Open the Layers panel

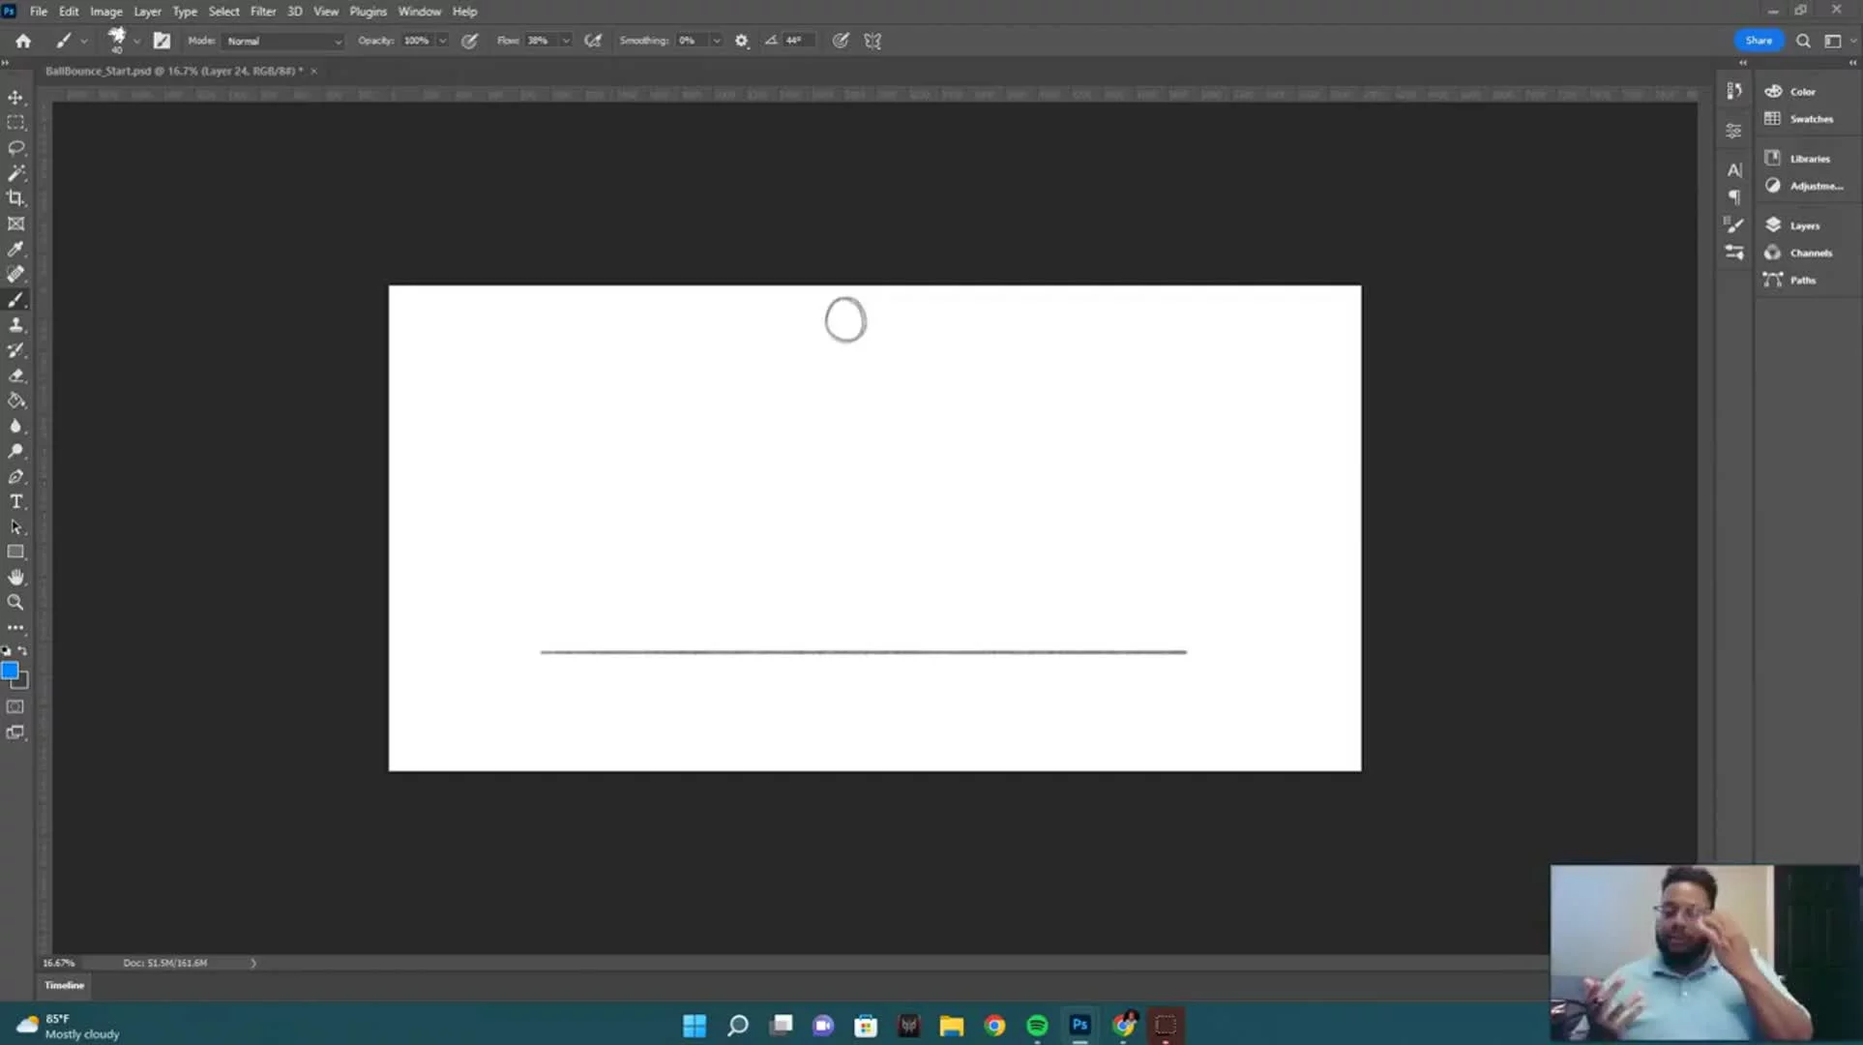[1803, 225]
